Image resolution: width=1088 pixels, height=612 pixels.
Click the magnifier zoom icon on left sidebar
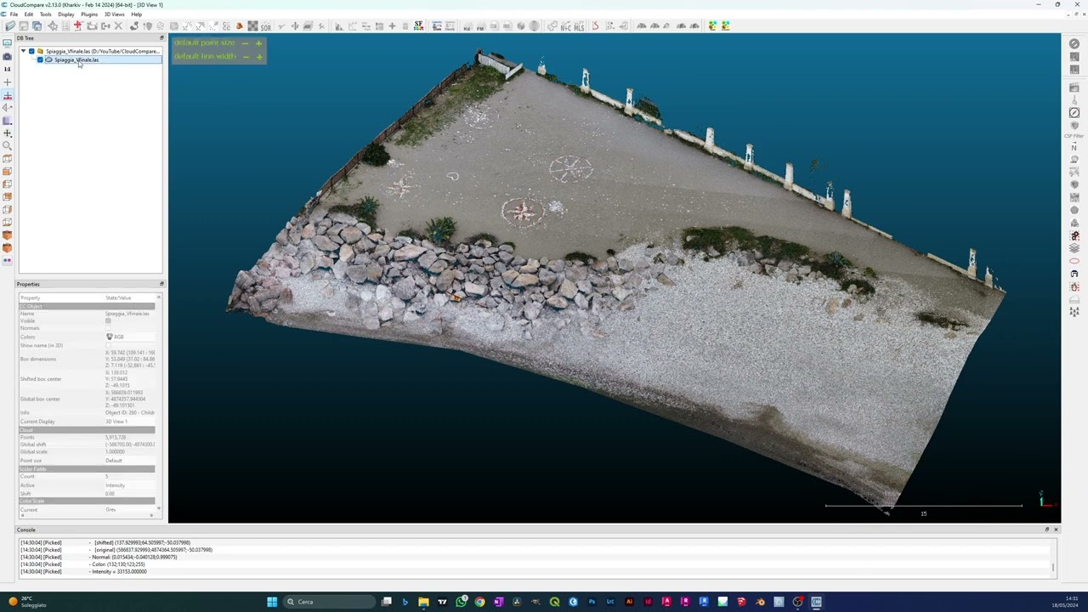coord(7,145)
